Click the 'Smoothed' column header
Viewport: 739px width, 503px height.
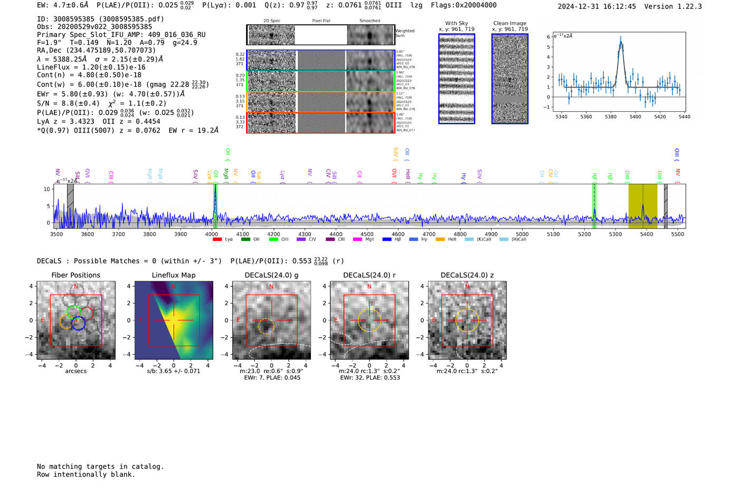coord(370,21)
